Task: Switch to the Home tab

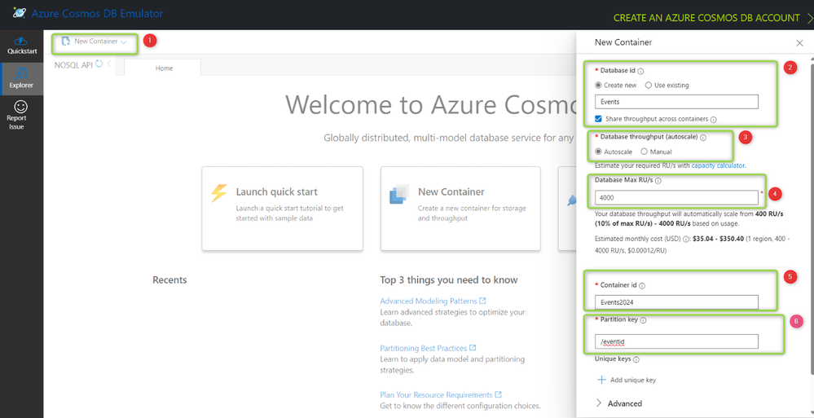Action: 162,68
